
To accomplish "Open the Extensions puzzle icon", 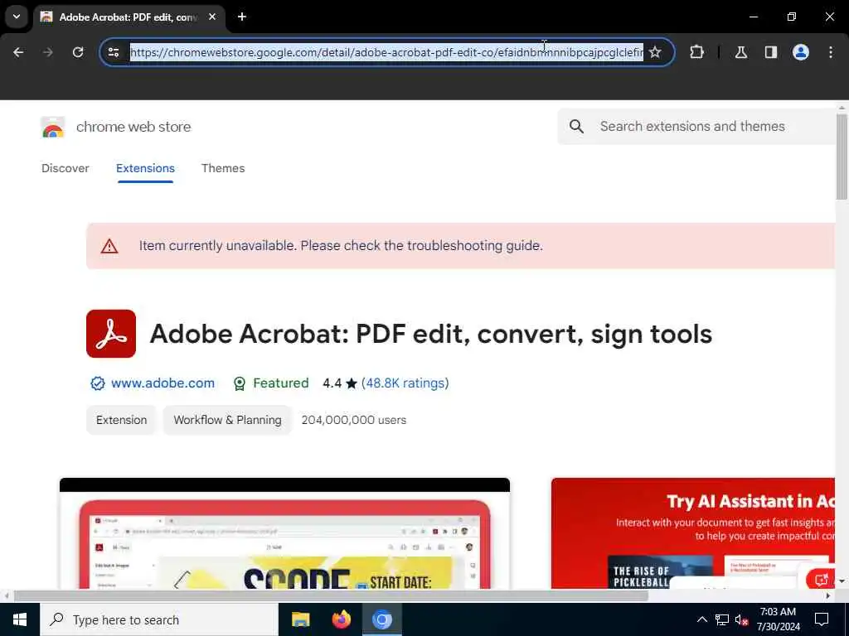I will 696,52.
